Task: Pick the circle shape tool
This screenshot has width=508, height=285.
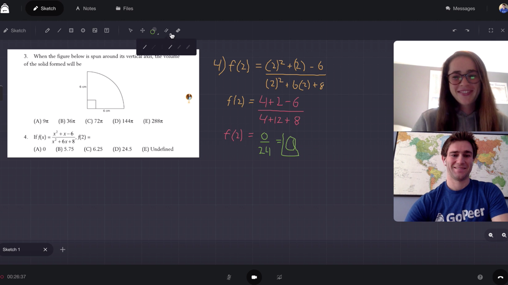Action: click(x=83, y=31)
